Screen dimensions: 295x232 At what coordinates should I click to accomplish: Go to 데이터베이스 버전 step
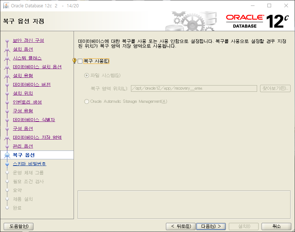tap(32, 84)
